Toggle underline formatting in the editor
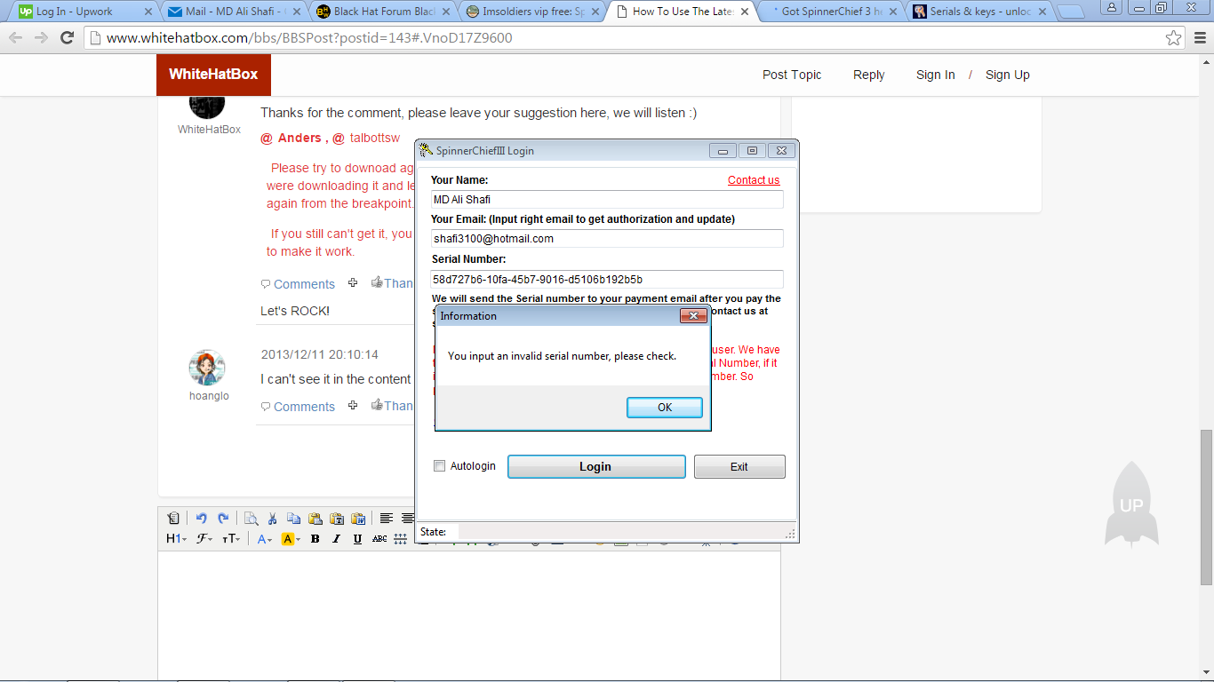The image size is (1214, 682). pyautogui.click(x=357, y=539)
